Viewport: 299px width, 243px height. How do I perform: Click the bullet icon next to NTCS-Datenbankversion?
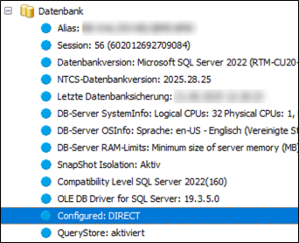point(46,80)
